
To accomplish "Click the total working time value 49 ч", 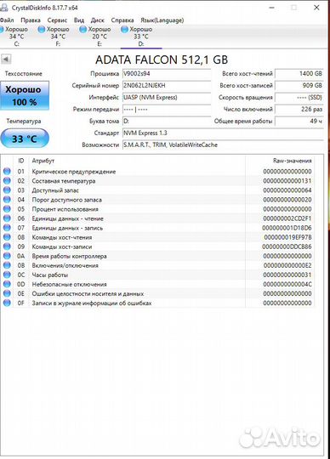I will (x=299, y=122).
